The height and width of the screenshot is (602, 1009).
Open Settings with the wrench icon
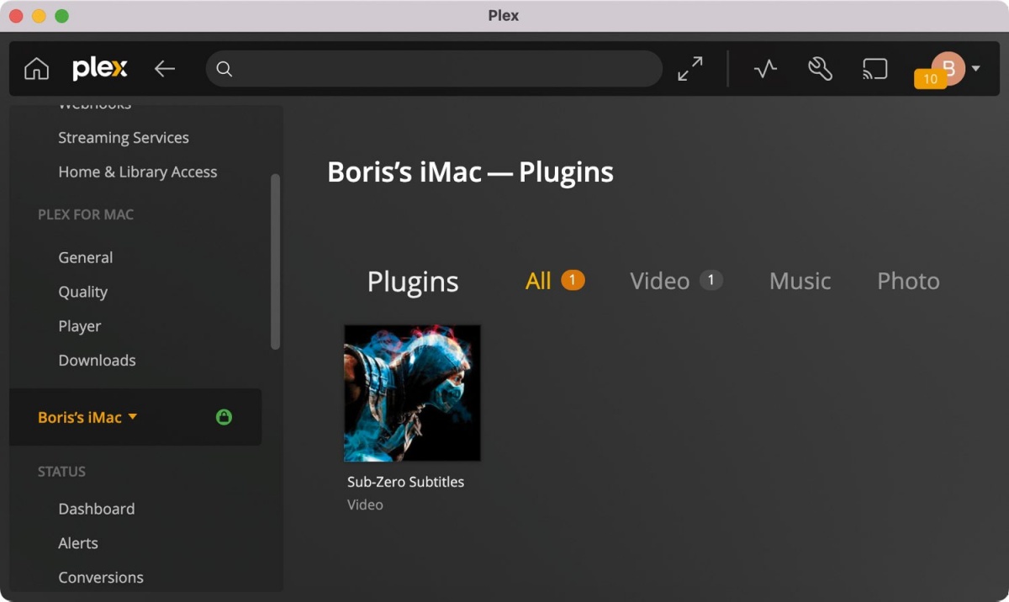(x=820, y=69)
